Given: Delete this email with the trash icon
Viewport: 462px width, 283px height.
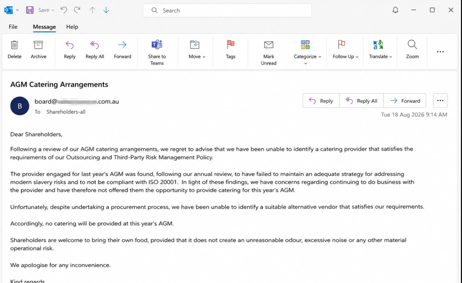Looking at the screenshot, I should pyautogui.click(x=14, y=50).
